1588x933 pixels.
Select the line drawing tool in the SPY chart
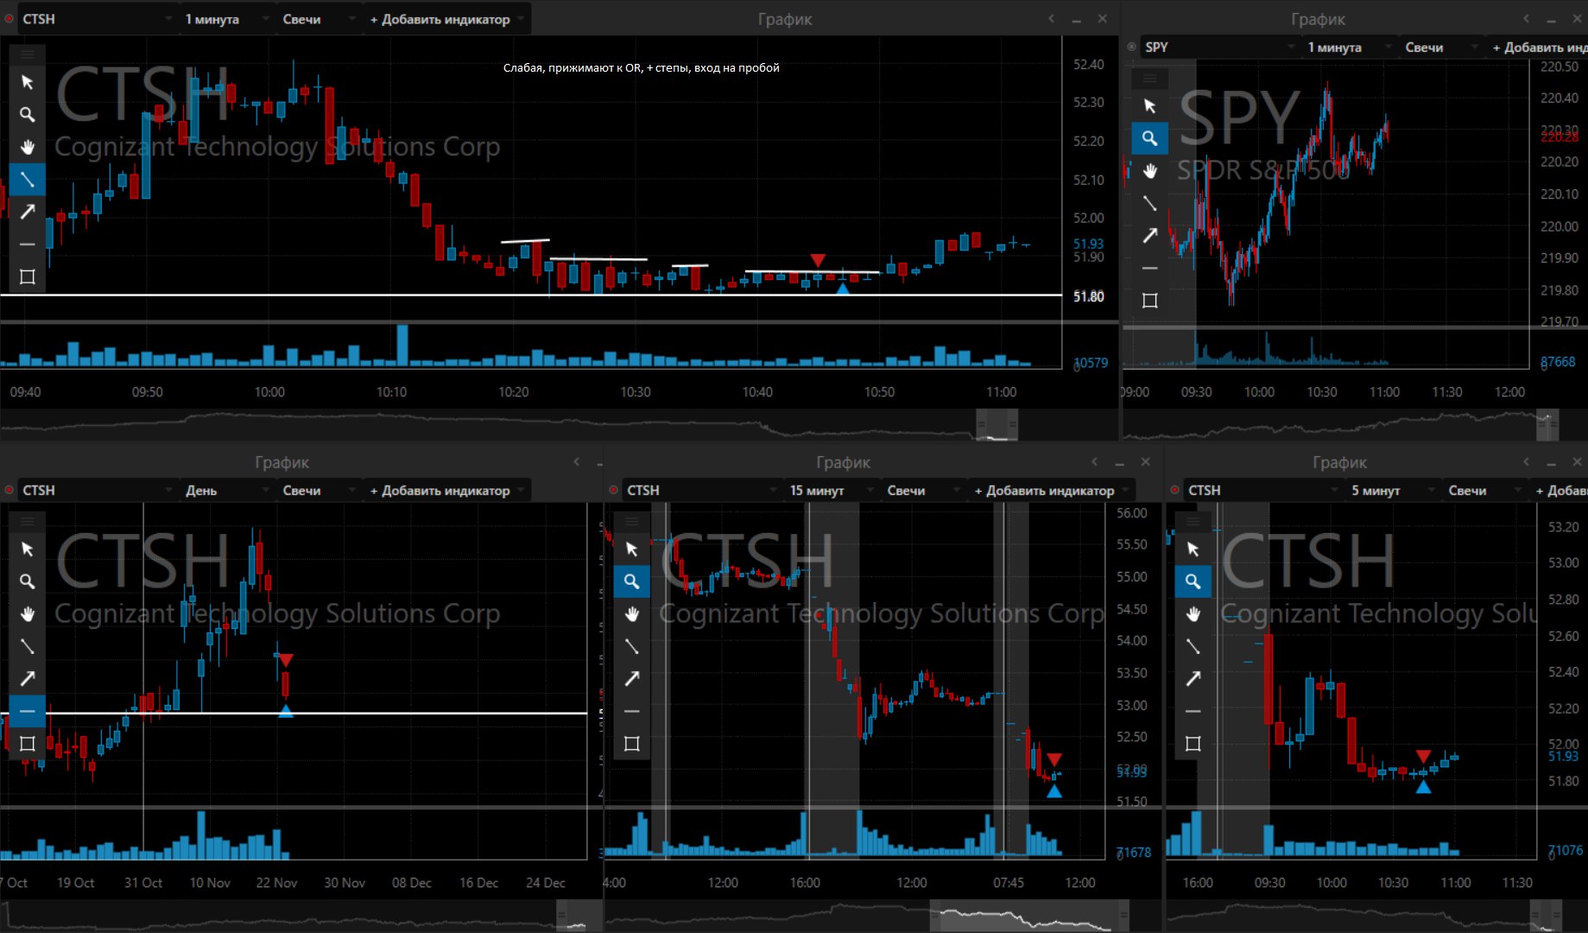pos(1149,203)
